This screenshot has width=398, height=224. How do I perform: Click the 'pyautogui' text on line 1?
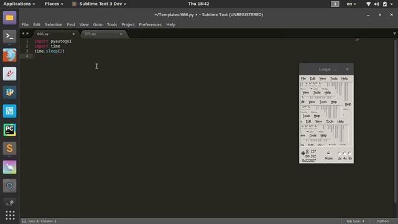61,41
